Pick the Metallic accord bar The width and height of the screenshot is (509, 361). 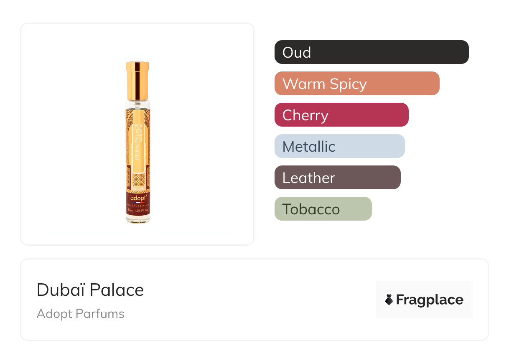(x=339, y=146)
